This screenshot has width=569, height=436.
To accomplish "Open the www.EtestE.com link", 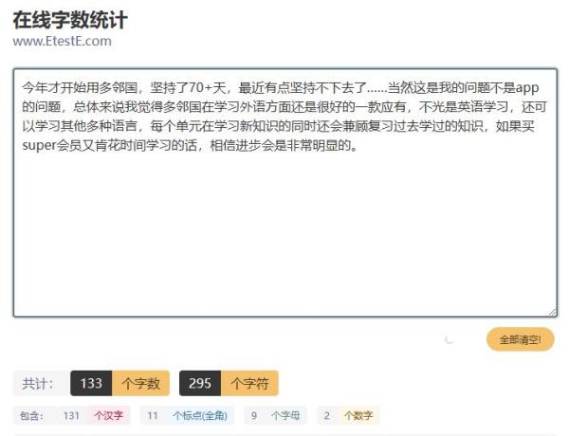I will tap(62, 41).
